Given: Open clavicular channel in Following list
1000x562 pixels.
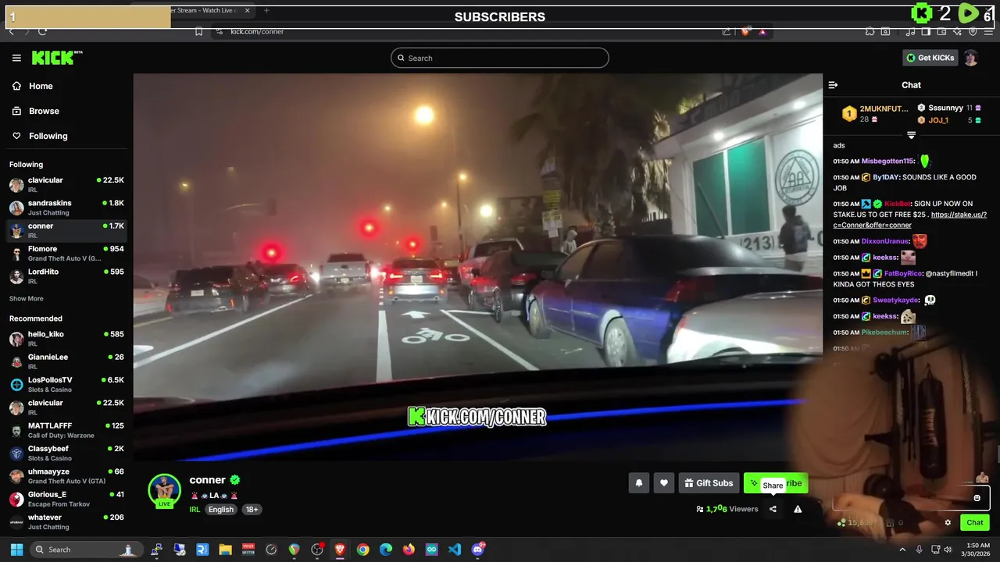Looking at the screenshot, I should click(x=66, y=184).
